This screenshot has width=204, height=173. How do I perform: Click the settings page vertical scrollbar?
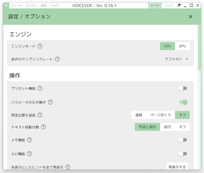199,48
